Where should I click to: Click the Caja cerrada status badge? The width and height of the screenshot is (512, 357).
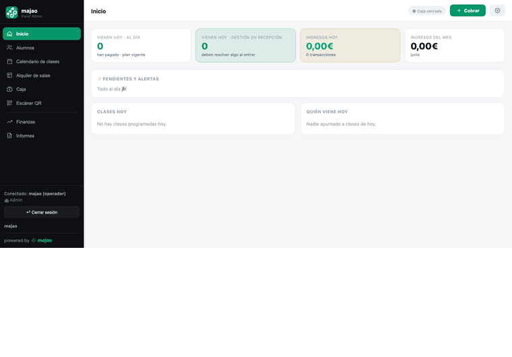tap(426, 11)
